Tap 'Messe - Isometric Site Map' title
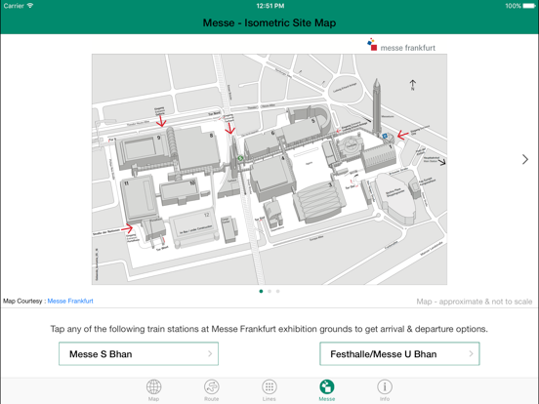 tap(269, 22)
